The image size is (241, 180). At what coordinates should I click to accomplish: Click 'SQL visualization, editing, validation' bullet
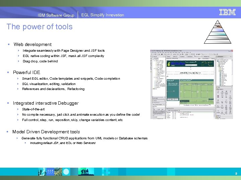[x=49, y=84]
